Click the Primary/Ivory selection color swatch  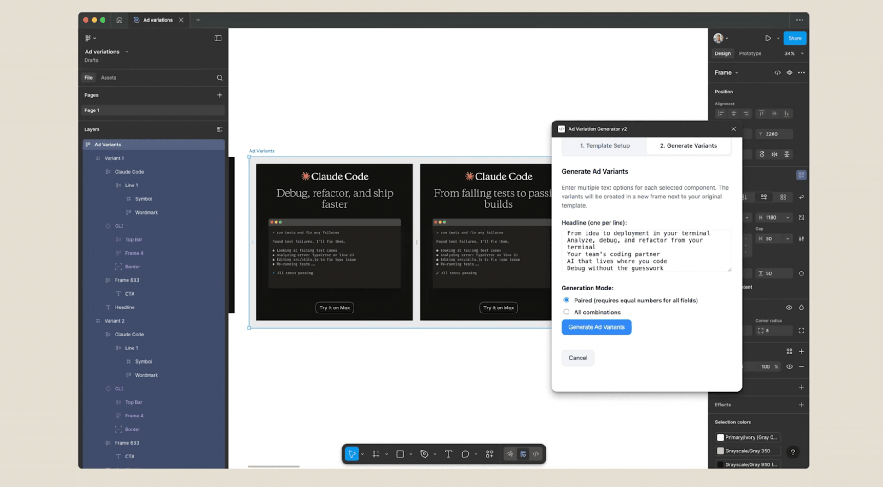(720, 438)
